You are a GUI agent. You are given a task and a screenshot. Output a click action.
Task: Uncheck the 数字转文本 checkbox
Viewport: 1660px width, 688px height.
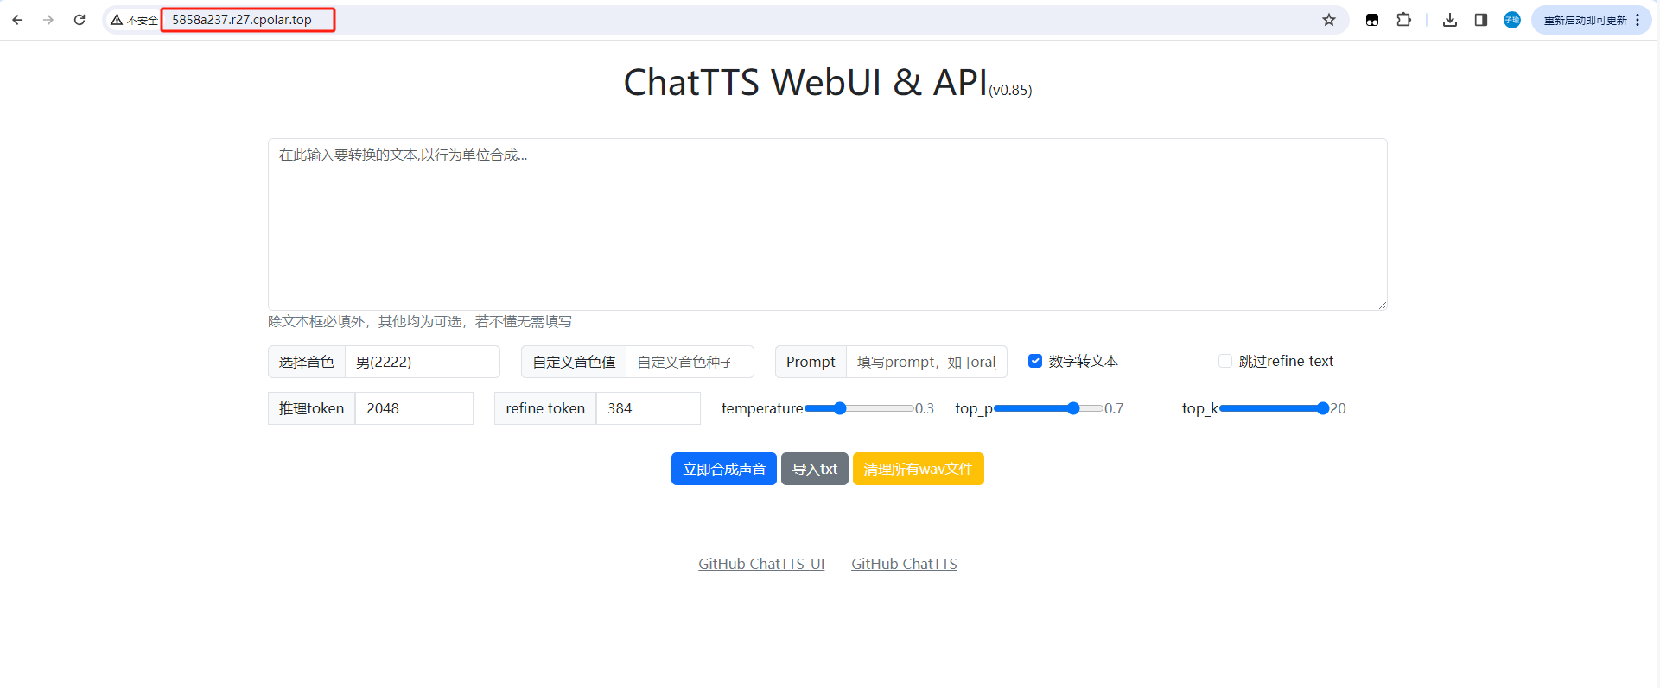[1034, 361]
